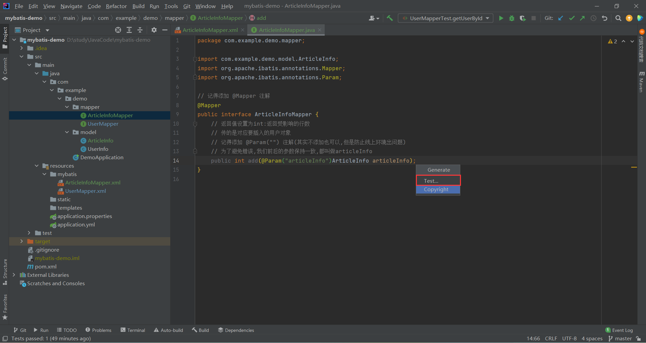Click the UTF-8 encoding status item
Viewport: 646px width, 343px height.
click(569, 339)
